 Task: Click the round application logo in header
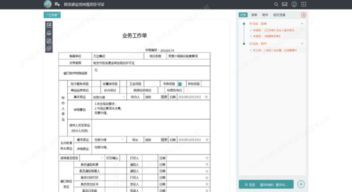coord(48,4)
